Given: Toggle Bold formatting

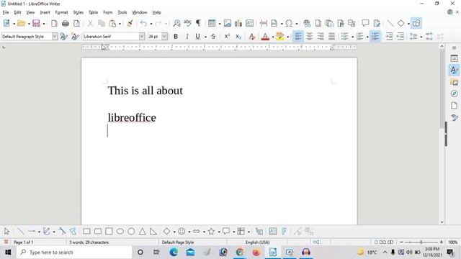Looking at the screenshot, I should [x=176, y=37].
